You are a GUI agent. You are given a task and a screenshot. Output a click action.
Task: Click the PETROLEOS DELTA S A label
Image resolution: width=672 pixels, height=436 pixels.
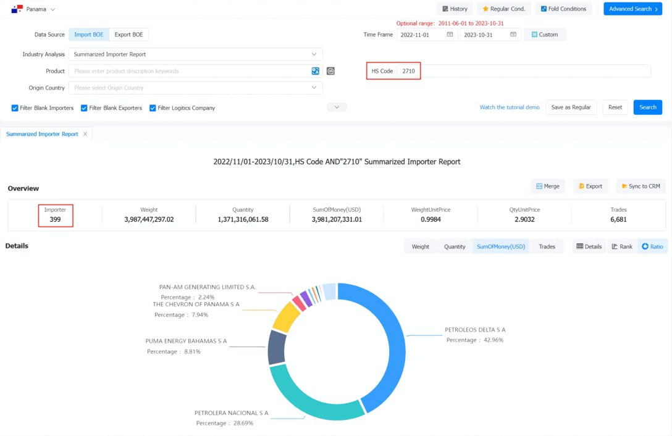point(475,330)
